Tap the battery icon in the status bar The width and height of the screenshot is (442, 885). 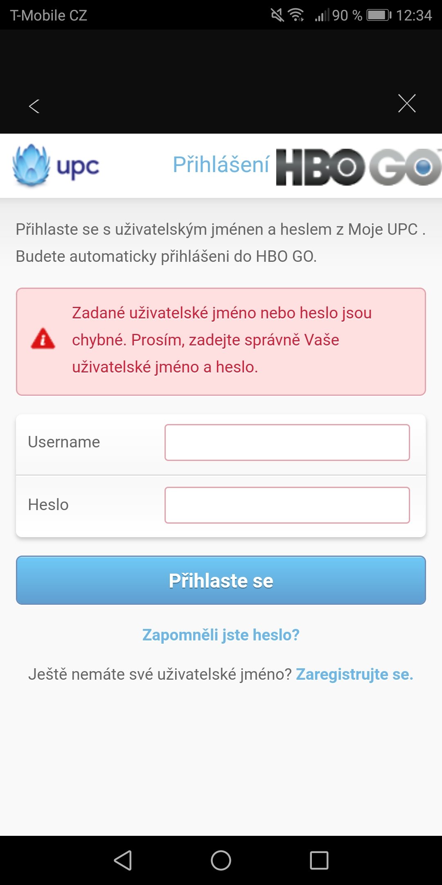click(x=379, y=16)
